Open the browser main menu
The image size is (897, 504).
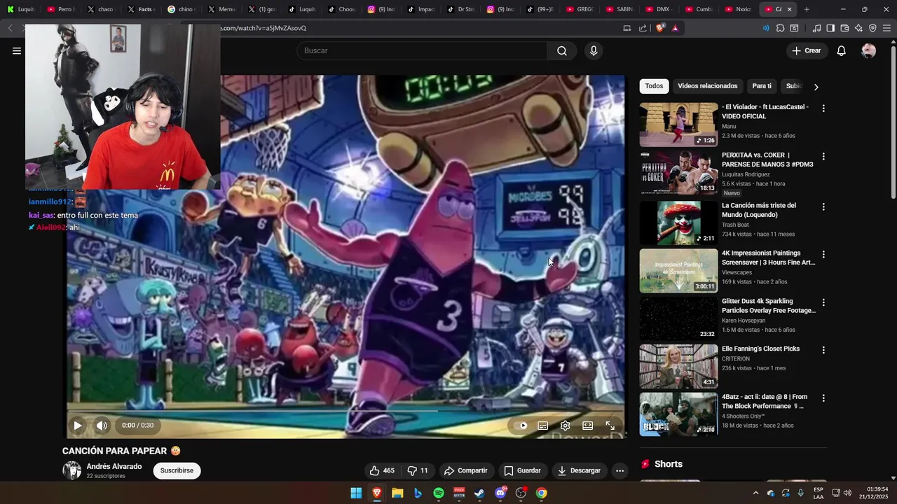point(886,28)
